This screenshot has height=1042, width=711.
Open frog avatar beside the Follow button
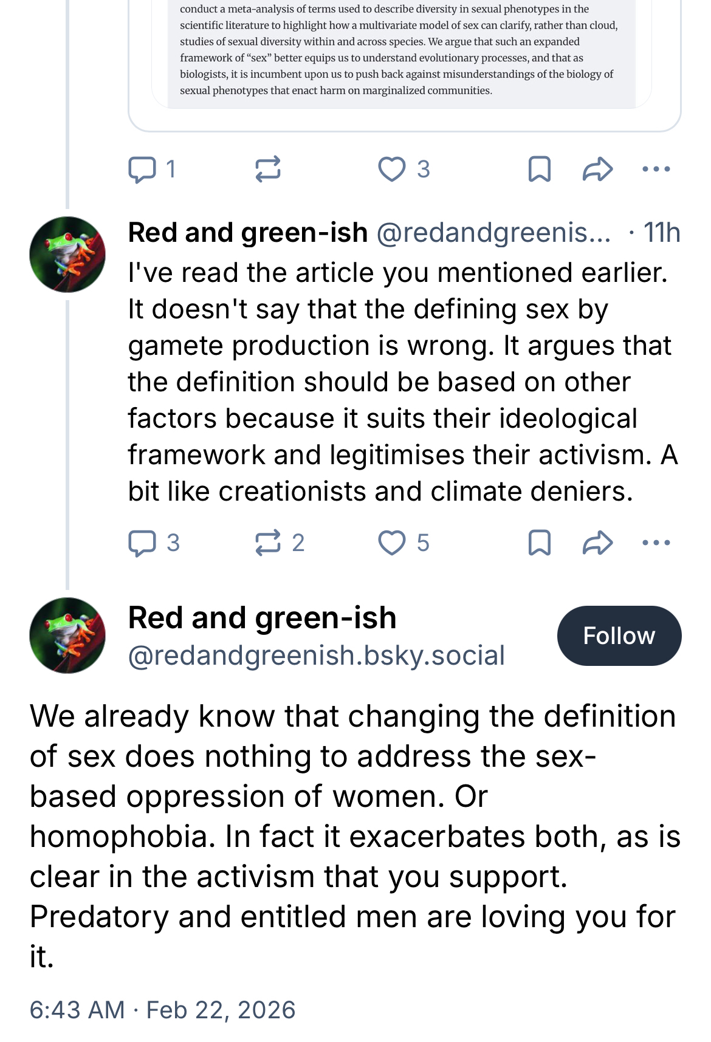(67, 636)
